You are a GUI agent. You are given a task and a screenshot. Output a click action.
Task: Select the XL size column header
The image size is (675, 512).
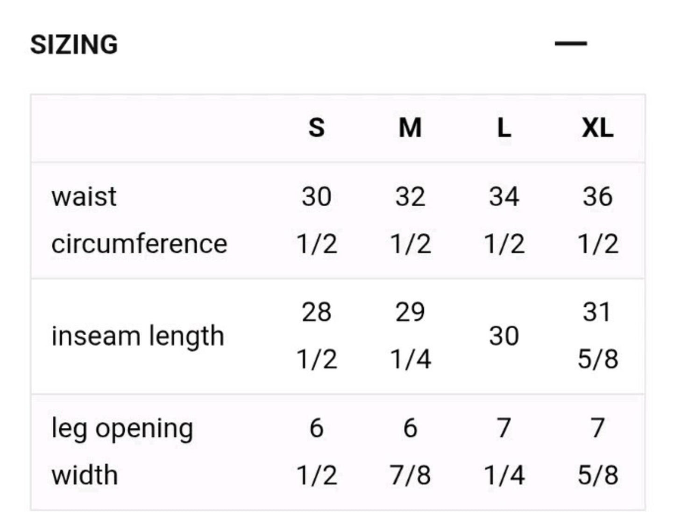597,128
